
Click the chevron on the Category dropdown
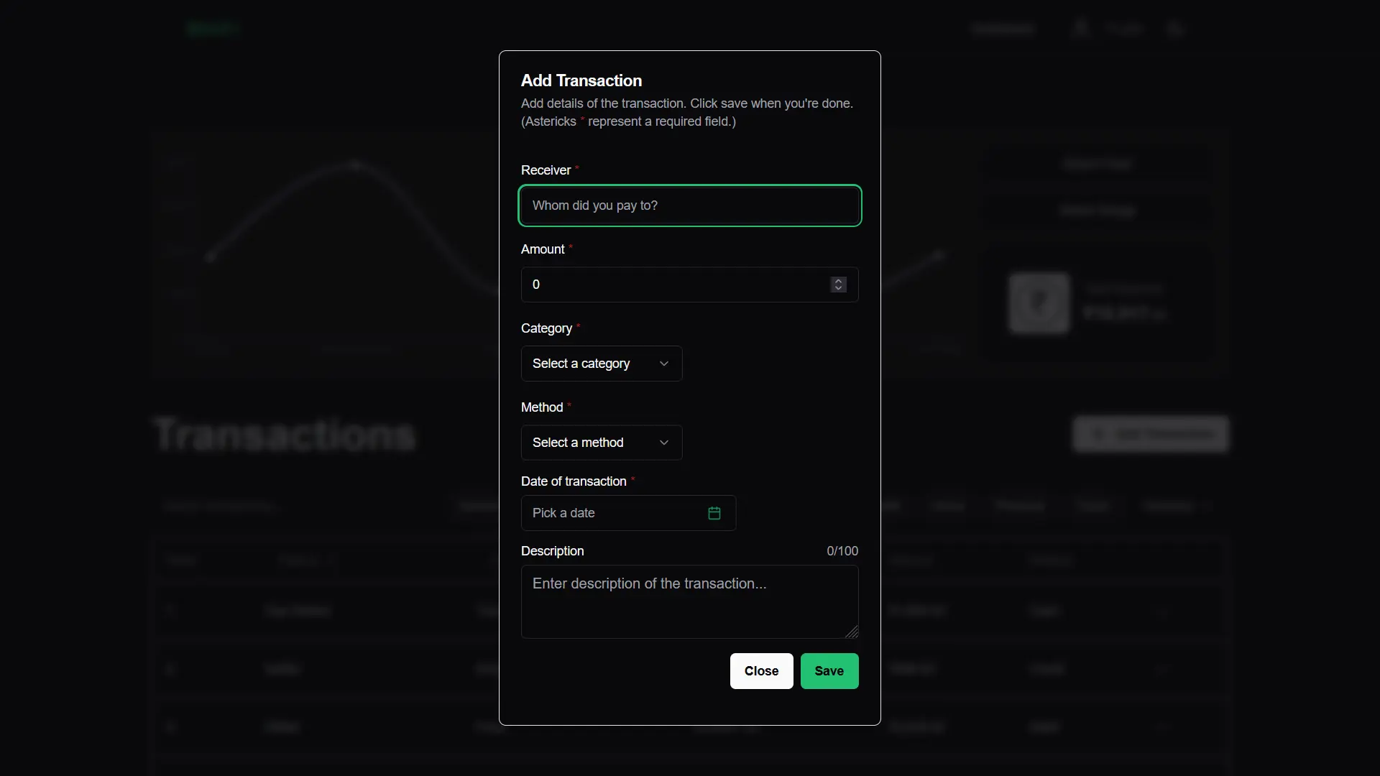point(663,364)
